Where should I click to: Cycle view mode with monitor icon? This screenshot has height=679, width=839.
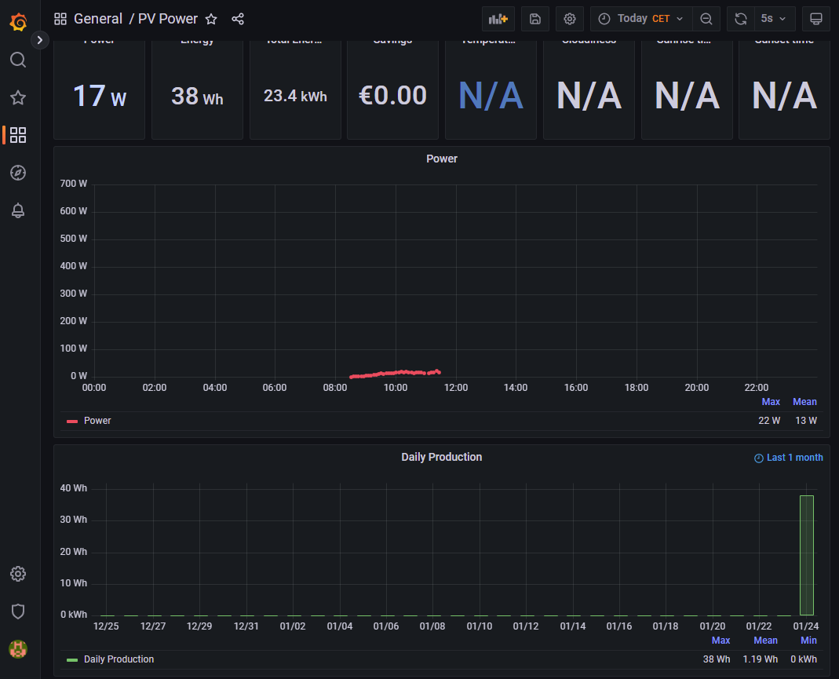coord(816,20)
